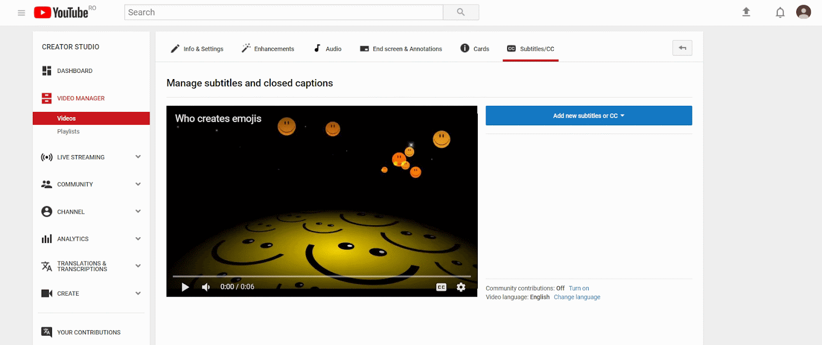Open the account avatar menu
Image resolution: width=822 pixels, height=345 pixels.
click(803, 12)
